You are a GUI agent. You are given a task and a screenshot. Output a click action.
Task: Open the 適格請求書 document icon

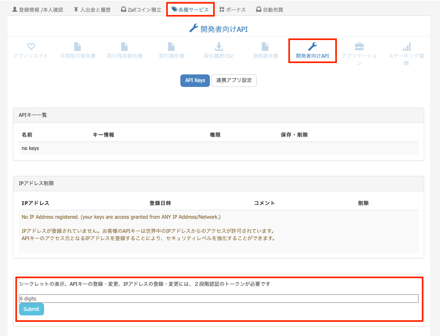click(x=265, y=47)
